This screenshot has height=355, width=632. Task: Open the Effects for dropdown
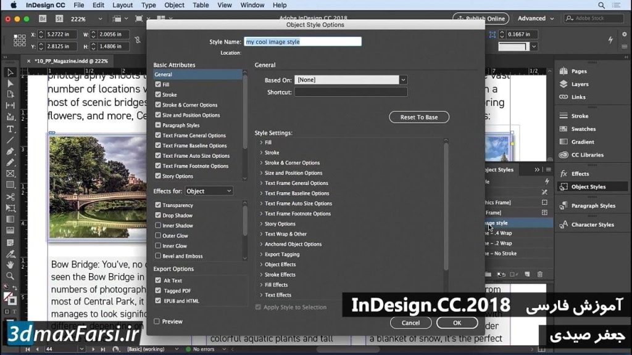[209, 190]
